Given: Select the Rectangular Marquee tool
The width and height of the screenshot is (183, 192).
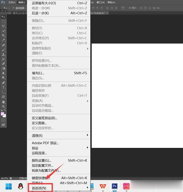Looking at the screenshot, I should tap(3, 21).
